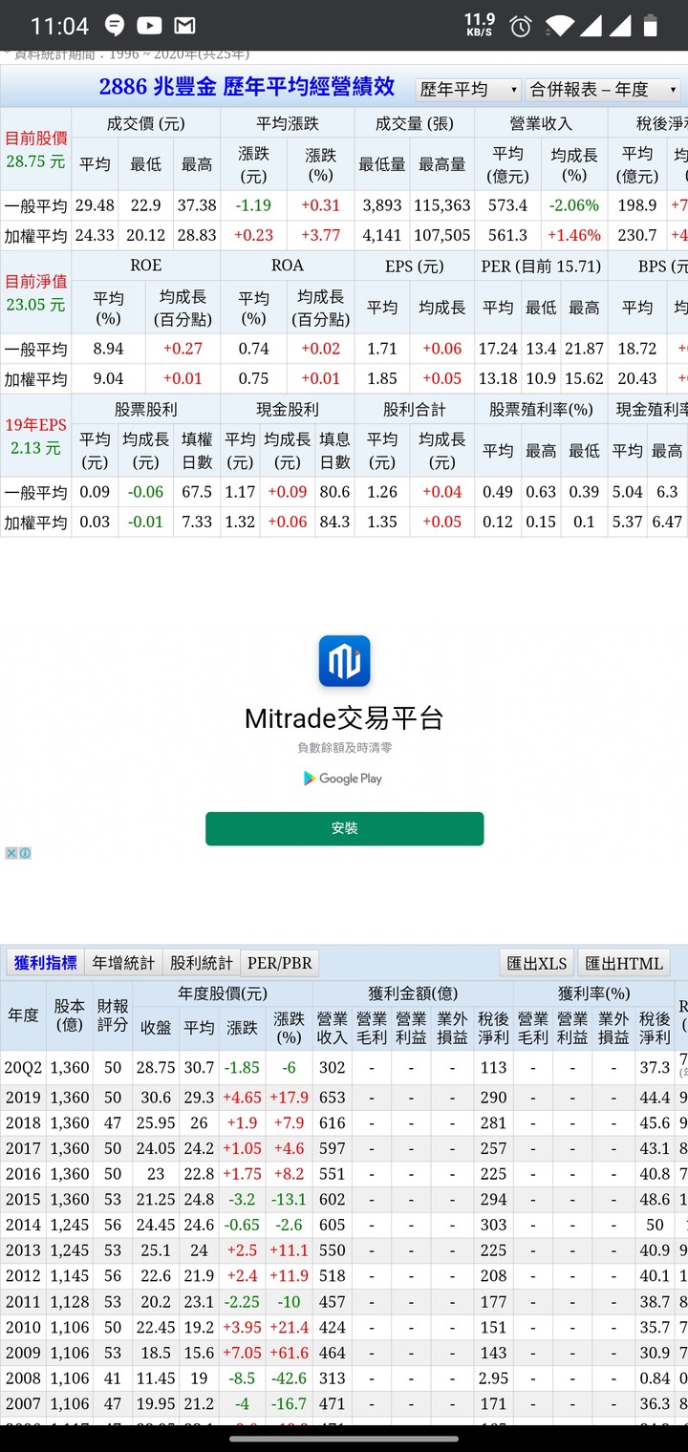This screenshot has width=688, height=1452.
Task: Click the 匯出XLS export button
Action: click(537, 962)
